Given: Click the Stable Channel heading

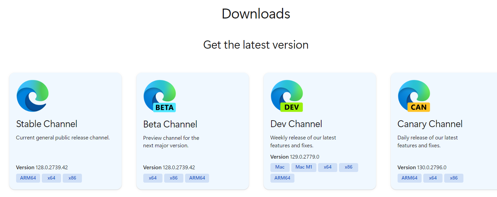Looking at the screenshot, I should click(47, 124).
